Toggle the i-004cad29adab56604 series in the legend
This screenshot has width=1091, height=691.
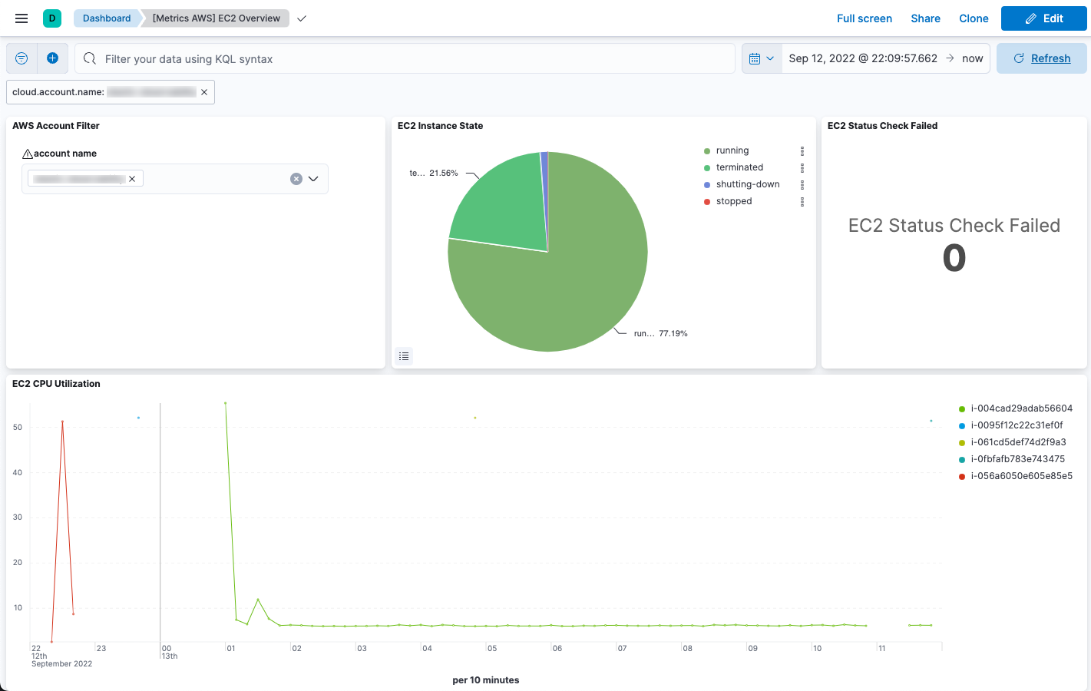click(x=1021, y=408)
